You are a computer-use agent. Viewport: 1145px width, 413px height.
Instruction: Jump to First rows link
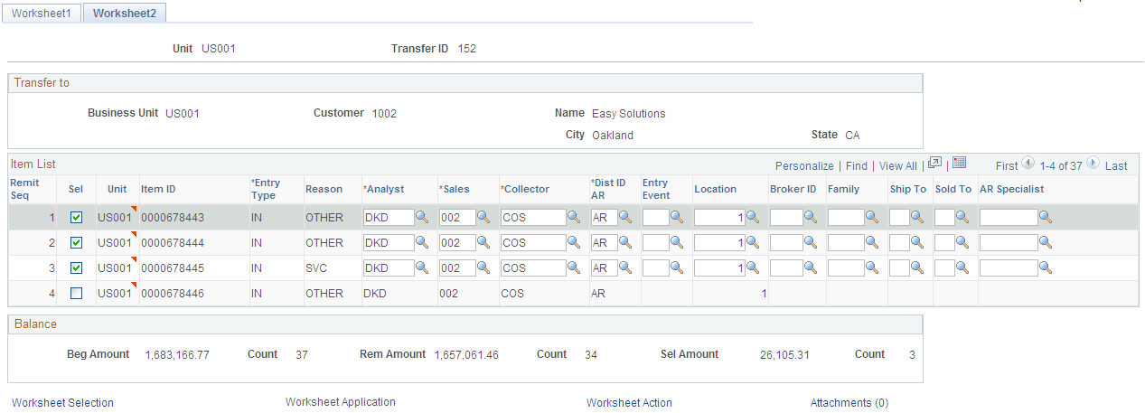point(1007,166)
